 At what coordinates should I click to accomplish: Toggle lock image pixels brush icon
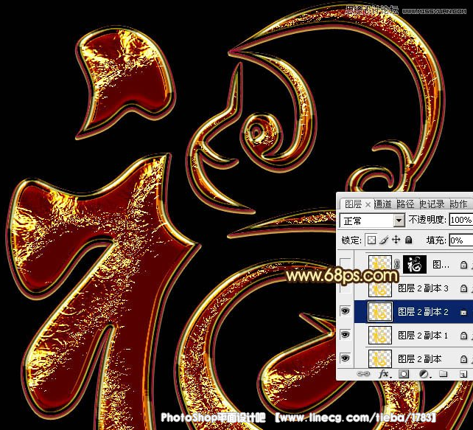coord(384,240)
